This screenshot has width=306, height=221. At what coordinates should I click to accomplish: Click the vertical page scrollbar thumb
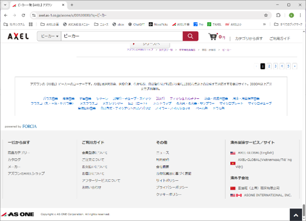304,210
